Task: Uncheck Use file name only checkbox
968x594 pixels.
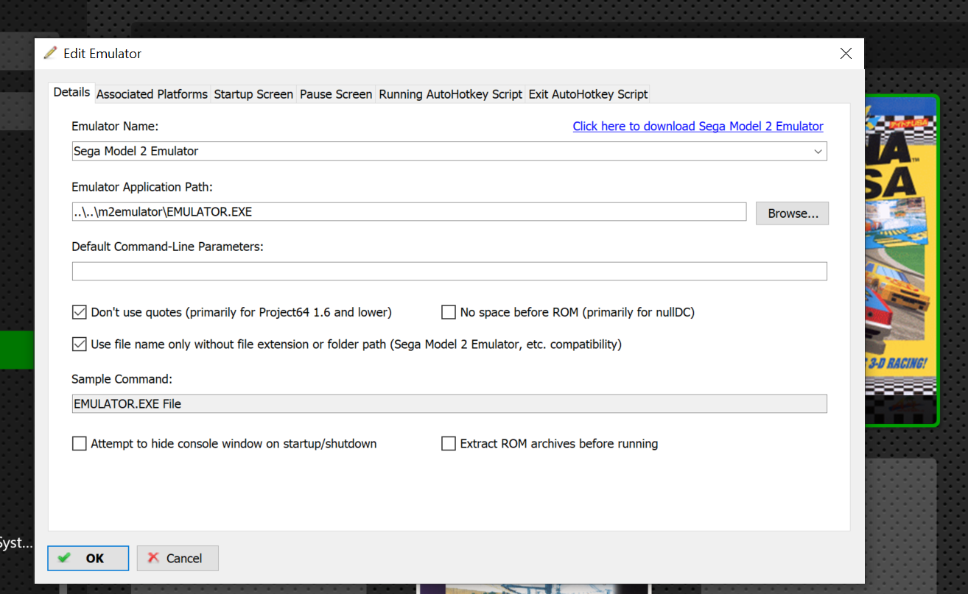Action: [79, 344]
